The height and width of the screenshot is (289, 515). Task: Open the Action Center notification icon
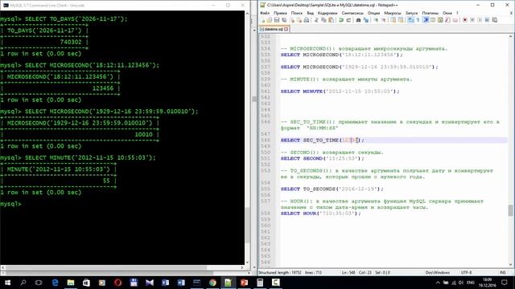pos(505,283)
